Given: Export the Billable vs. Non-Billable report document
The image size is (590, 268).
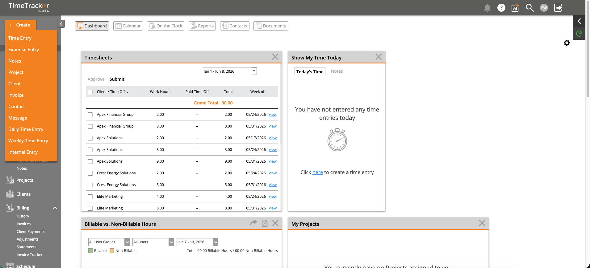Looking at the screenshot, I should [x=265, y=223].
